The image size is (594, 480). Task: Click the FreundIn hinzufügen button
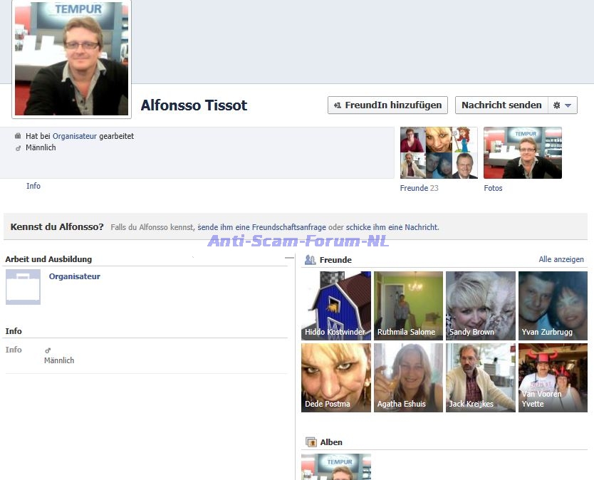tap(387, 105)
